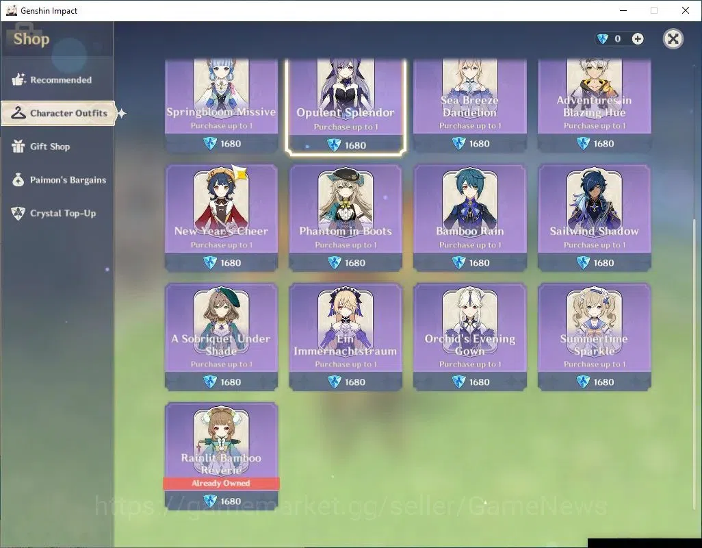Close the shop with the X icon
702x548 pixels.
pos(673,39)
